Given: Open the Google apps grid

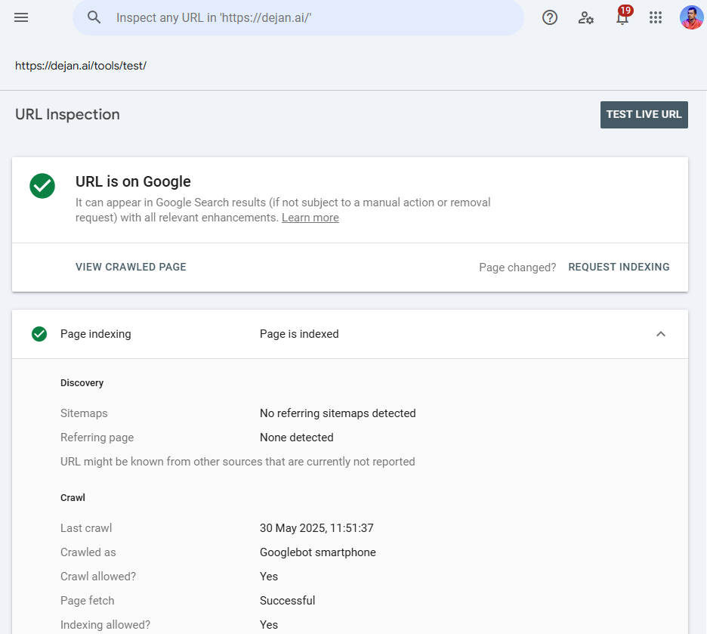Looking at the screenshot, I should click(x=655, y=17).
